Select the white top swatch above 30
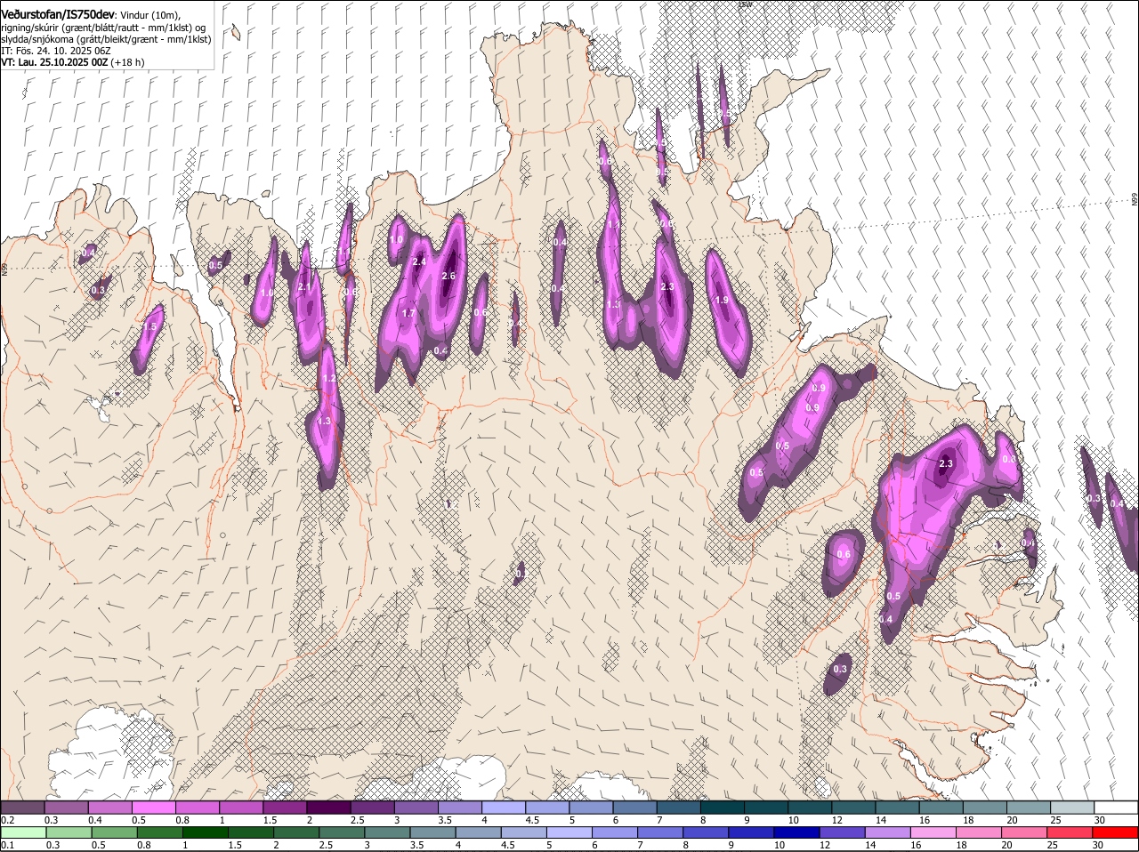 [x=1116, y=807]
